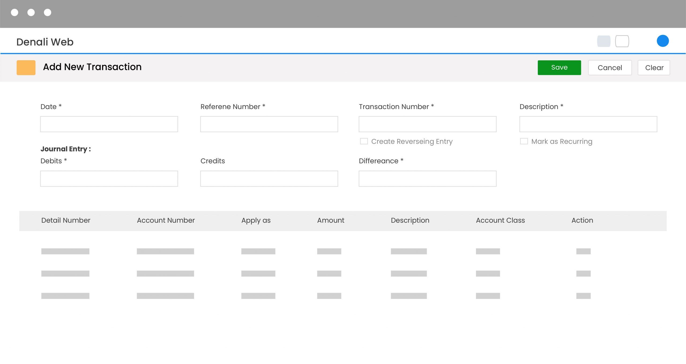Image resolution: width=686 pixels, height=364 pixels.
Task: Click the light blue square icon in header
Action: click(x=604, y=41)
